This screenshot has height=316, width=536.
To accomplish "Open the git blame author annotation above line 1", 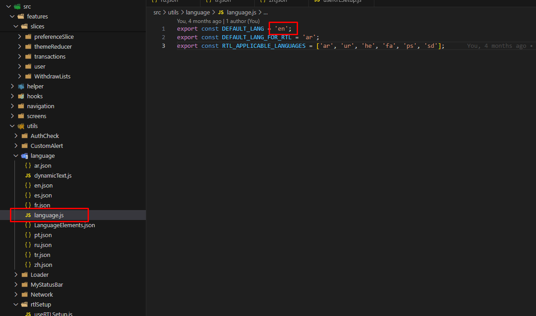I will point(218,21).
